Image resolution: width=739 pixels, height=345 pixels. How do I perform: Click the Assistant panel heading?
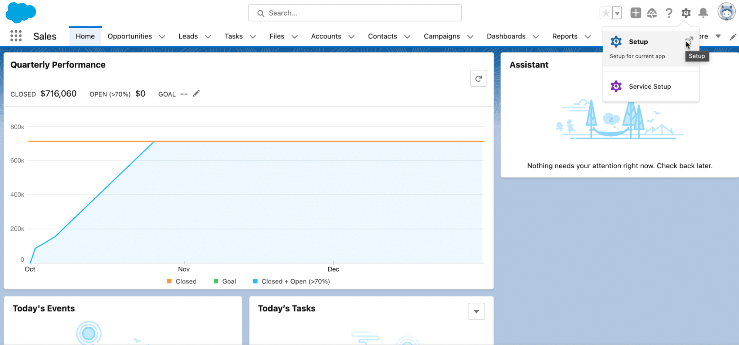pos(529,65)
